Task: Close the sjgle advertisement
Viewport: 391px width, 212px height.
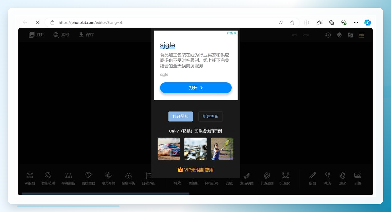Action: click(235, 33)
